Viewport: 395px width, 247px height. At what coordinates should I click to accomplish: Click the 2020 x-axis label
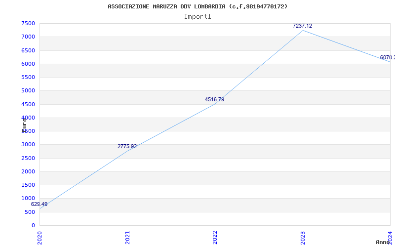(40, 238)
